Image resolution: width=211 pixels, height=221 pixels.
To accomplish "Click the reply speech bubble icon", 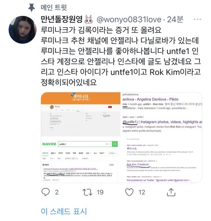I will (46, 192).
